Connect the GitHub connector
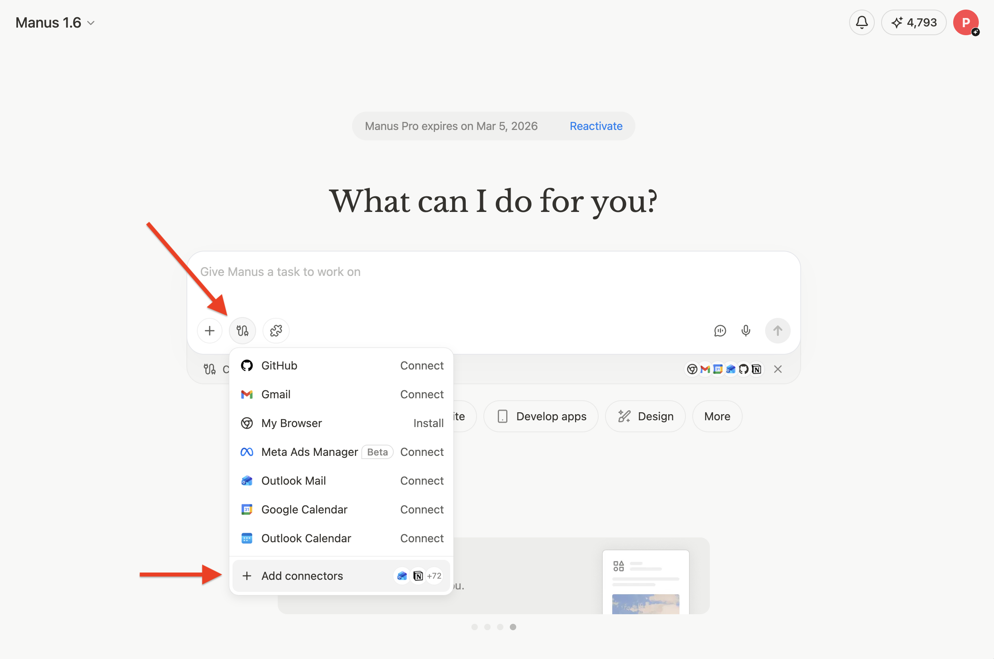This screenshot has height=659, width=994. [x=422, y=365]
